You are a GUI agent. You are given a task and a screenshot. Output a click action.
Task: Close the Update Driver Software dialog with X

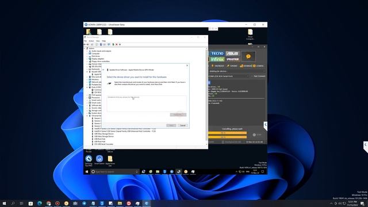(x=187, y=66)
